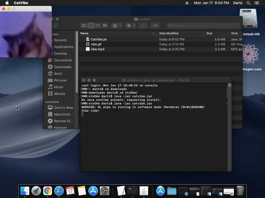
Task: Click the Apple menu logo
Action: 7,3
